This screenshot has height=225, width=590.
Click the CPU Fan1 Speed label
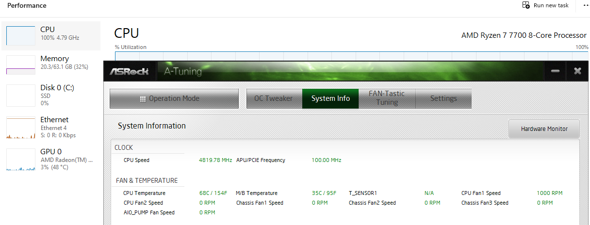[481, 193]
